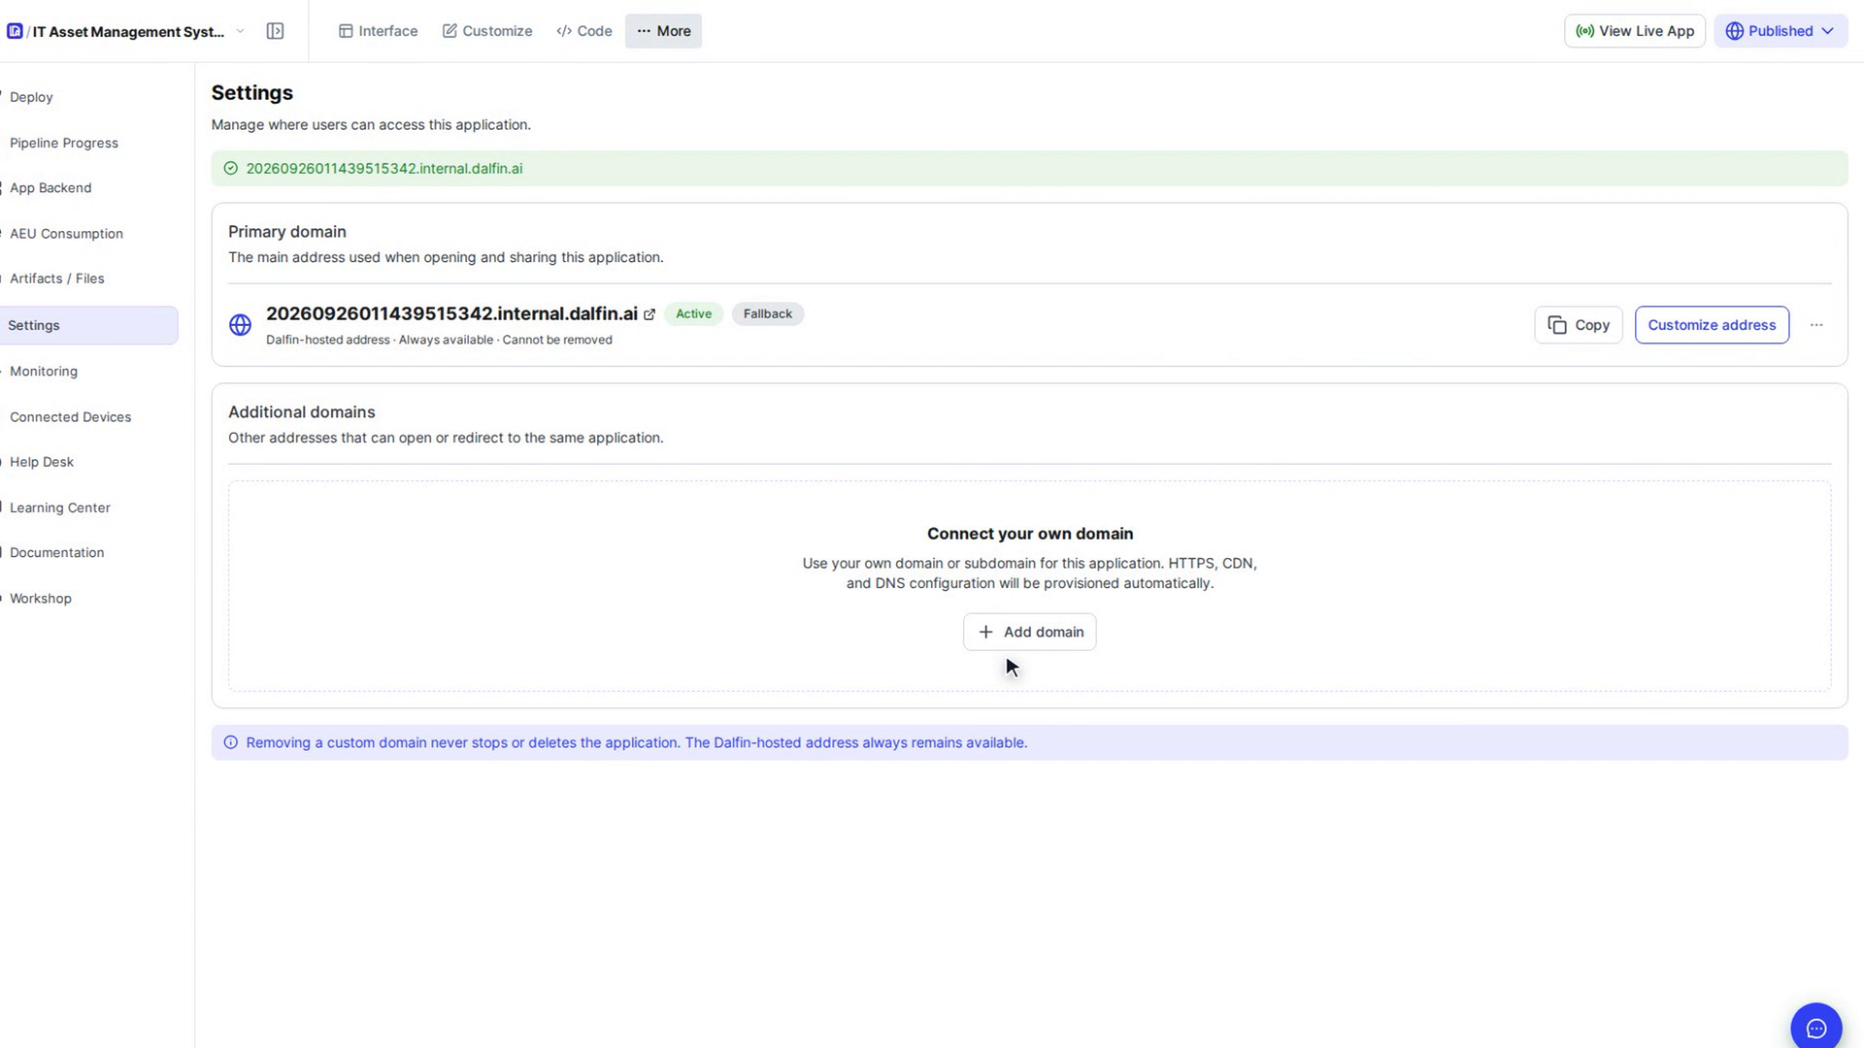Open primary domain more options ellipsis
The height and width of the screenshot is (1048, 1864).
click(x=1816, y=325)
